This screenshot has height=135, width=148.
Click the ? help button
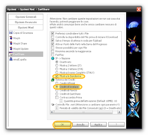(x=116, y=125)
